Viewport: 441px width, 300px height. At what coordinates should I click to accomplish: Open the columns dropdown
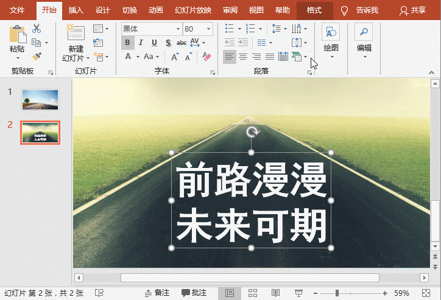point(270,43)
